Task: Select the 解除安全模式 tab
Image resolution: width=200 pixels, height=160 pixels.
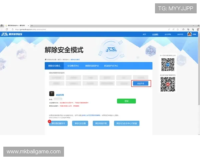Action: tap(54, 66)
